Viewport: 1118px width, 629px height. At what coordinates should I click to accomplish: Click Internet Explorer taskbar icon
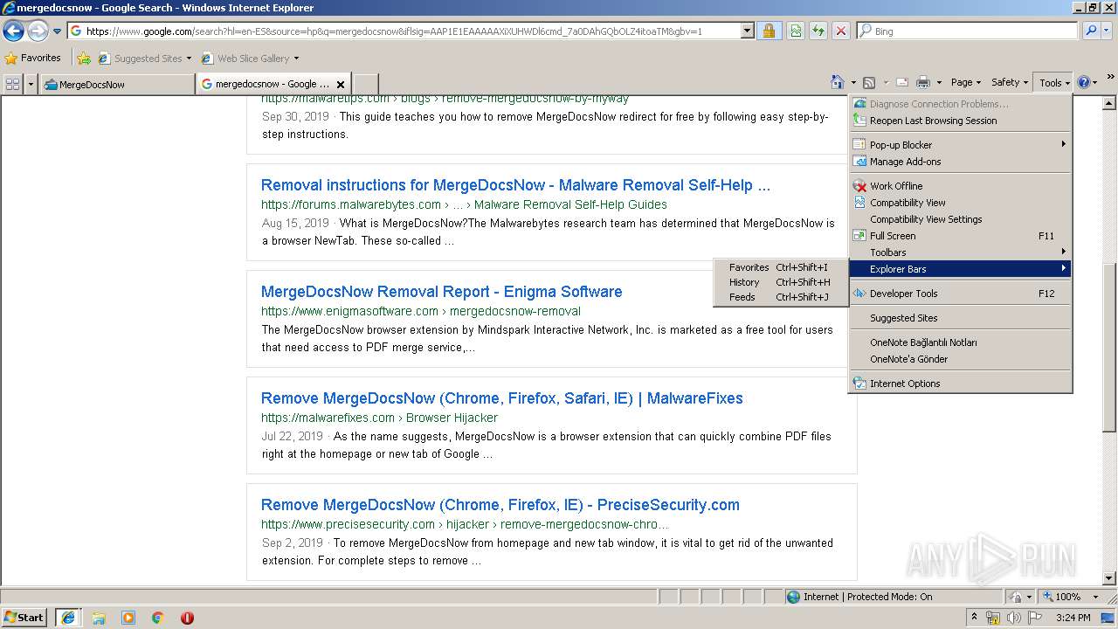tap(67, 618)
